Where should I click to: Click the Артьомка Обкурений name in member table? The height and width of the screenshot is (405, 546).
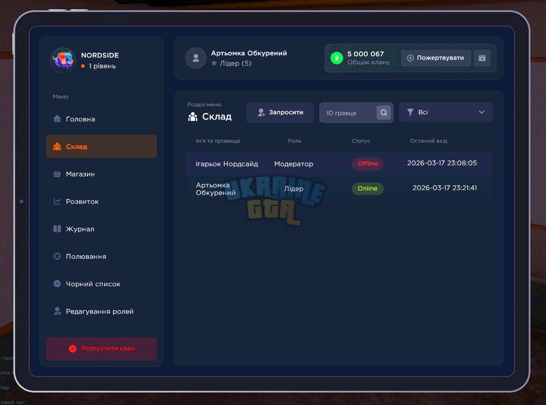coord(216,189)
